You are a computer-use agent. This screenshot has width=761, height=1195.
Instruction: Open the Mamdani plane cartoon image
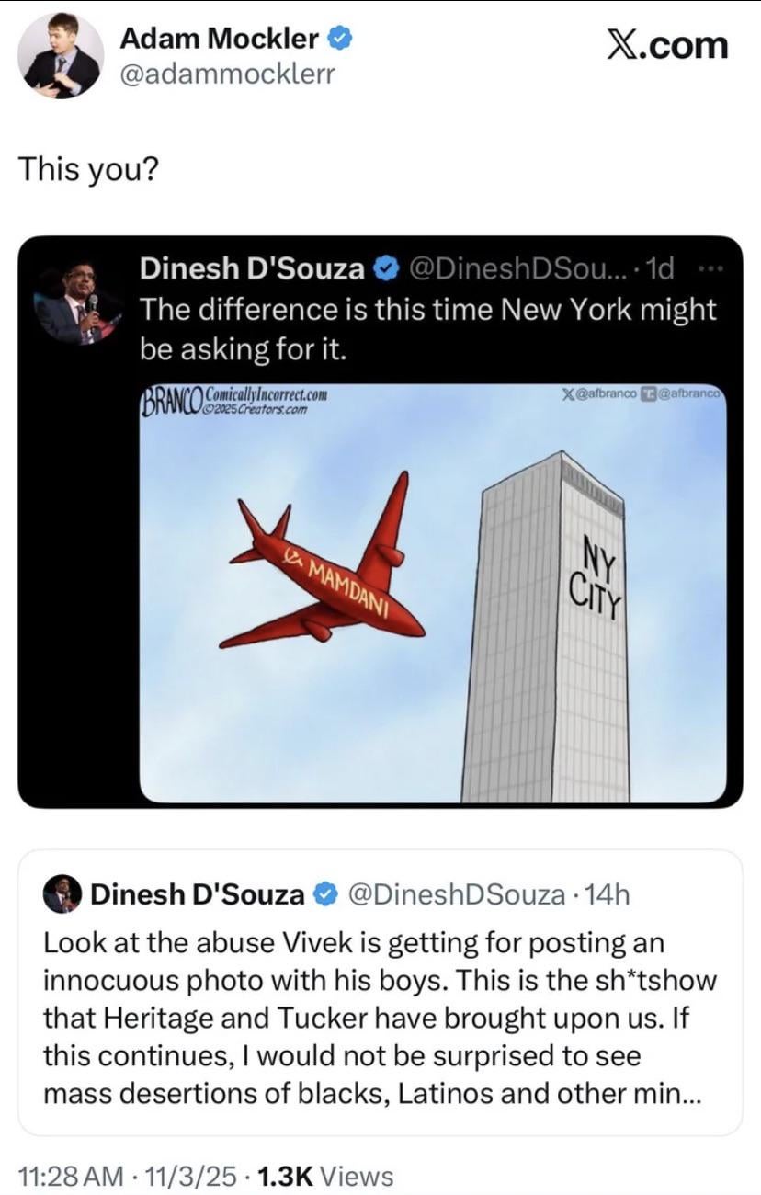coord(432,593)
